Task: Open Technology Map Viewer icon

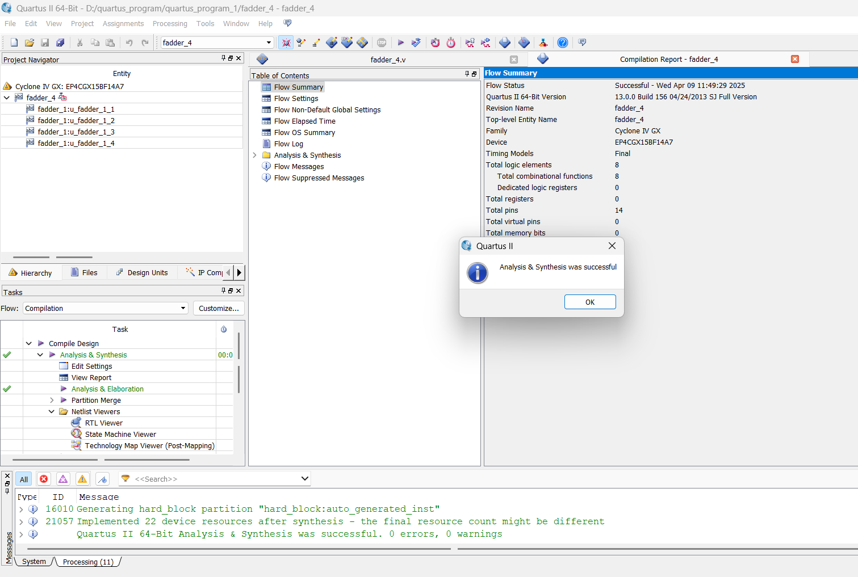Action: 76,445
